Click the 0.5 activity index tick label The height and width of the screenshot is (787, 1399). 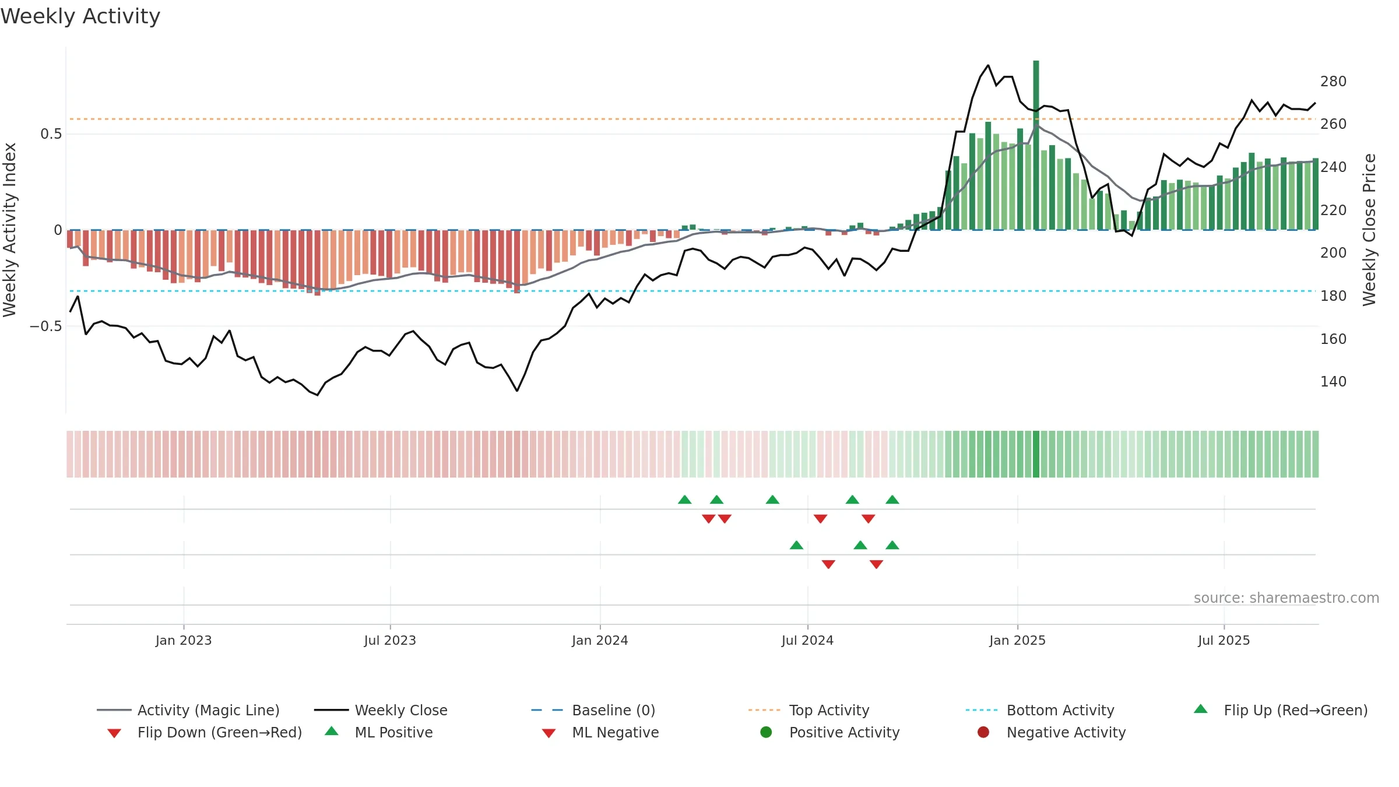pyautogui.click(x=51, y=133)
